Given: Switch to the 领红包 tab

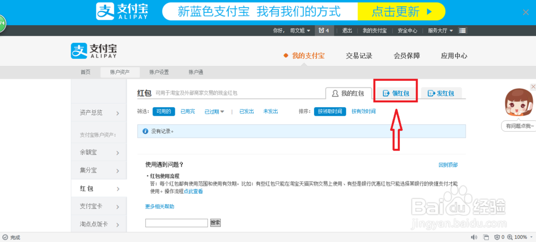Looking at the screenshot, I should point(396,93).
